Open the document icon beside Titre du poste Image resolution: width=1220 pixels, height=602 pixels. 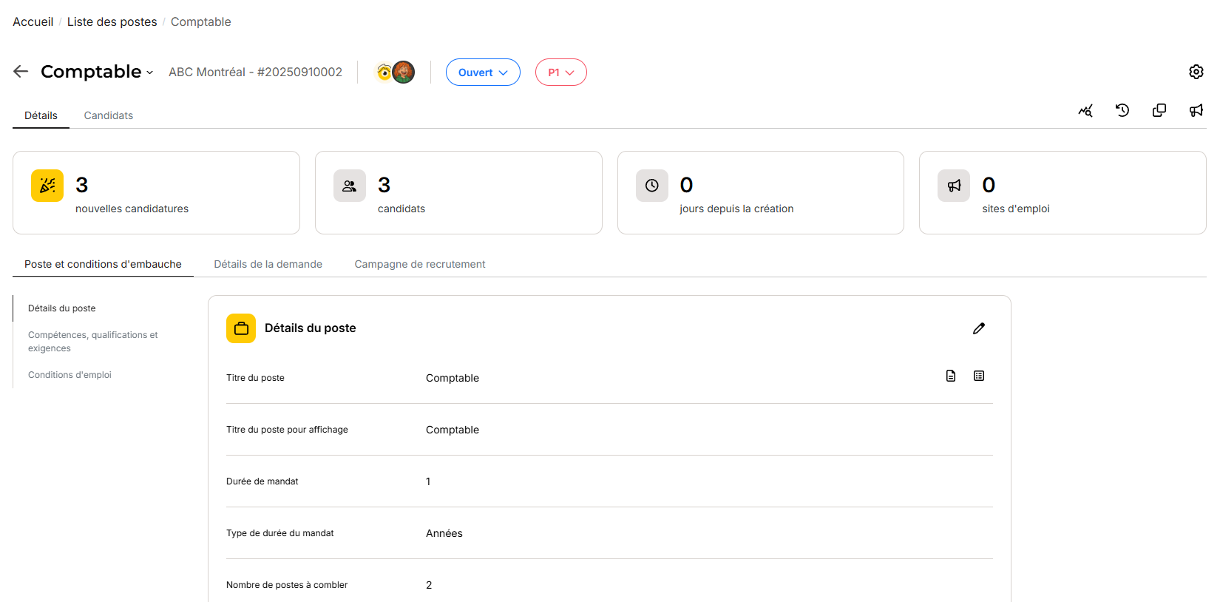pos(951,376)
